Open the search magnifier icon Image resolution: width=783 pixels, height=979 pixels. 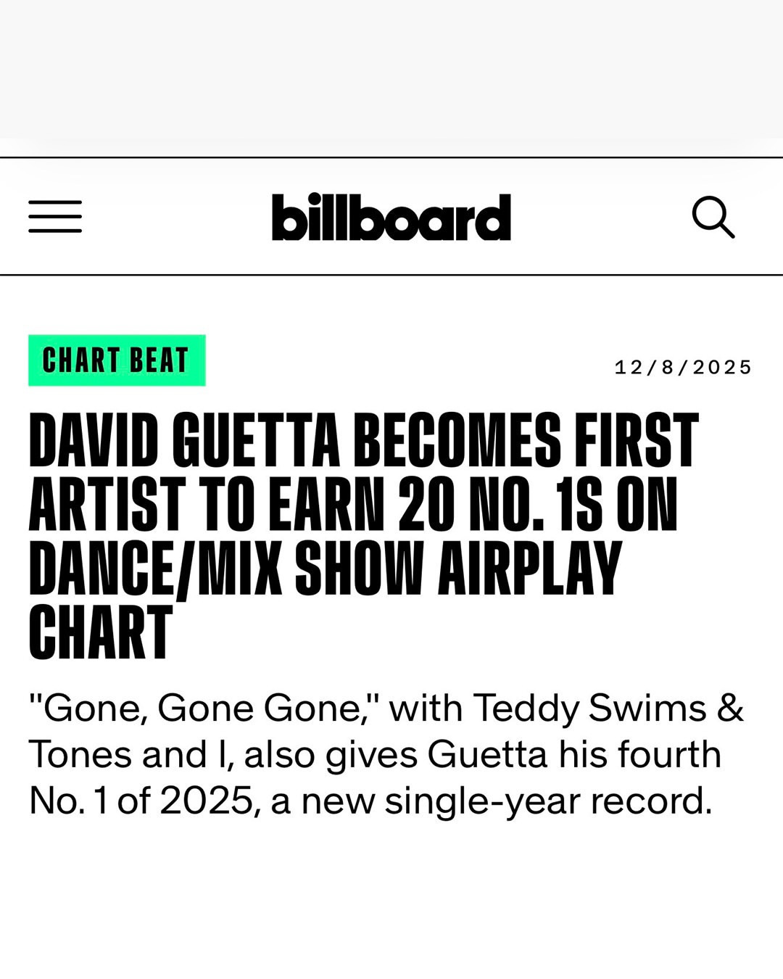coord(713,217)
